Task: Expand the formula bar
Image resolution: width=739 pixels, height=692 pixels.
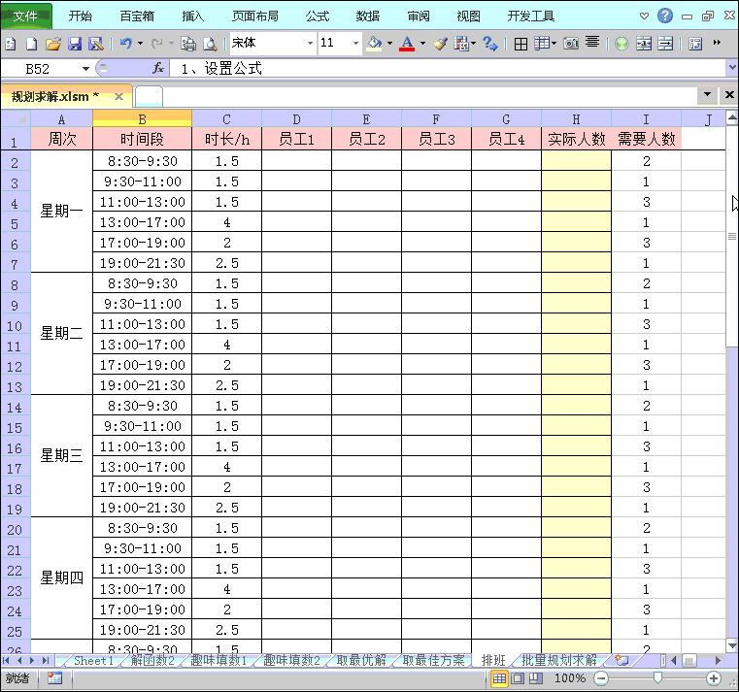Action: 732,68
